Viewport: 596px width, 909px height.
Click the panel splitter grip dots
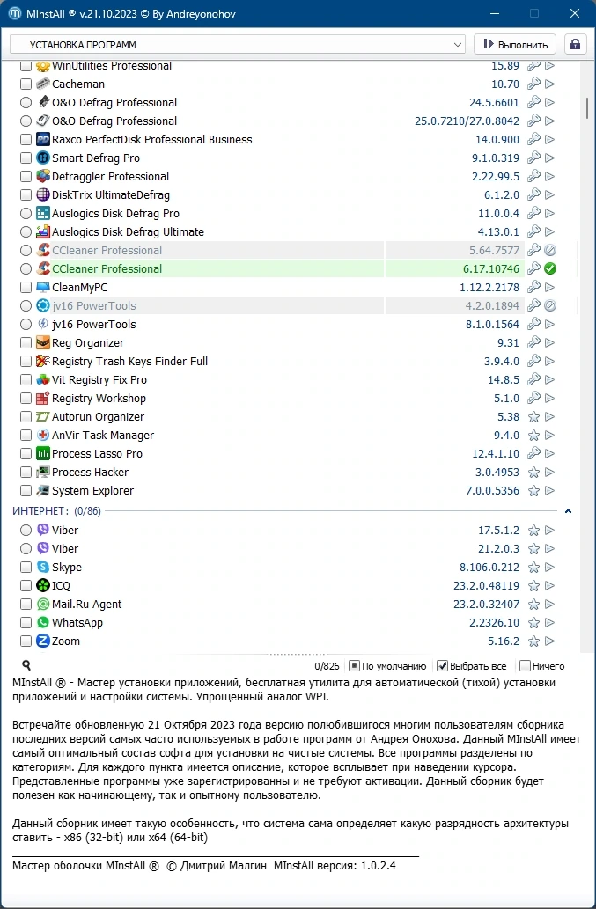[x=298, y=654]
